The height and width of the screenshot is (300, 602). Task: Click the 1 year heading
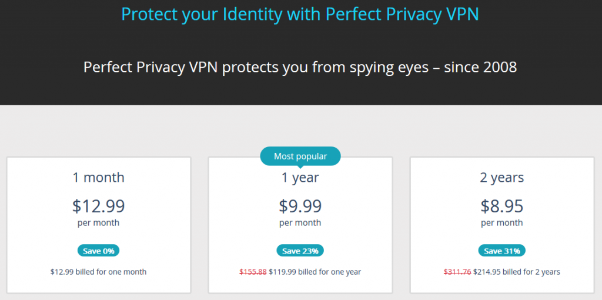[x=300, y=178]
